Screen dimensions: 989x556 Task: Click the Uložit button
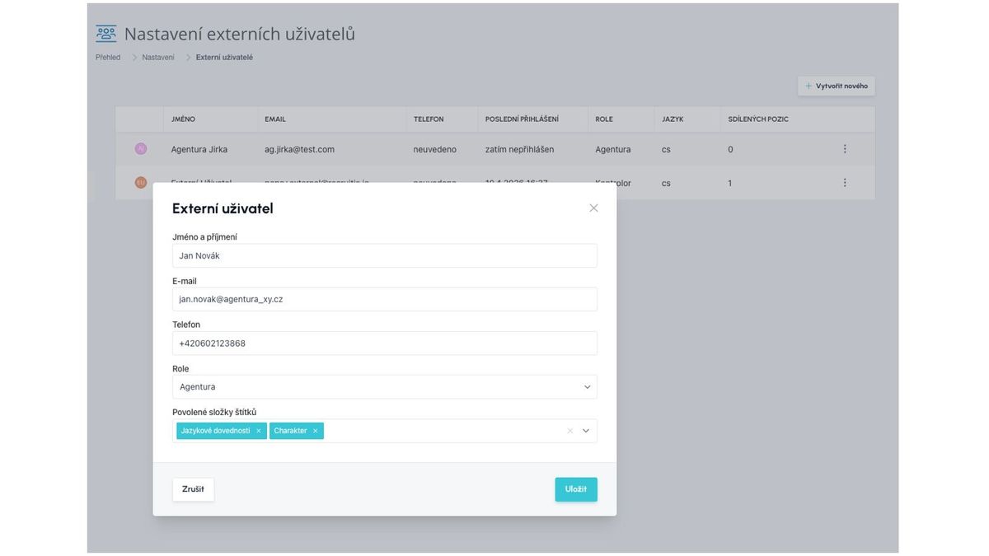(575, 489)
